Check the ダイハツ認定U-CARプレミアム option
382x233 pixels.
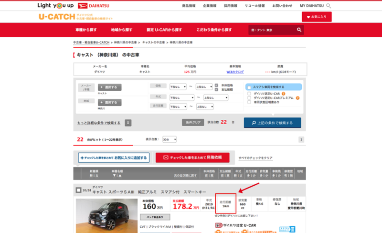point(249,98)
